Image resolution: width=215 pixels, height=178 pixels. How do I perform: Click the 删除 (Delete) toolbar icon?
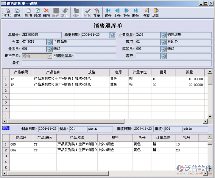[x=46, y=12]
